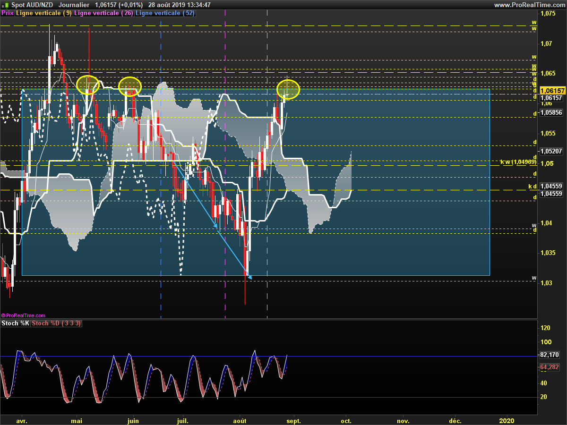Click the sept. month label on time axis
This screenshot has height=425, width=567.
(x=293, y=420)
